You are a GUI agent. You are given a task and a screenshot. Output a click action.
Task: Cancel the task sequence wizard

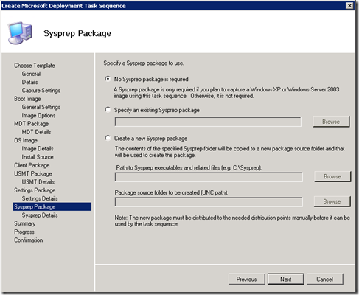324,279
